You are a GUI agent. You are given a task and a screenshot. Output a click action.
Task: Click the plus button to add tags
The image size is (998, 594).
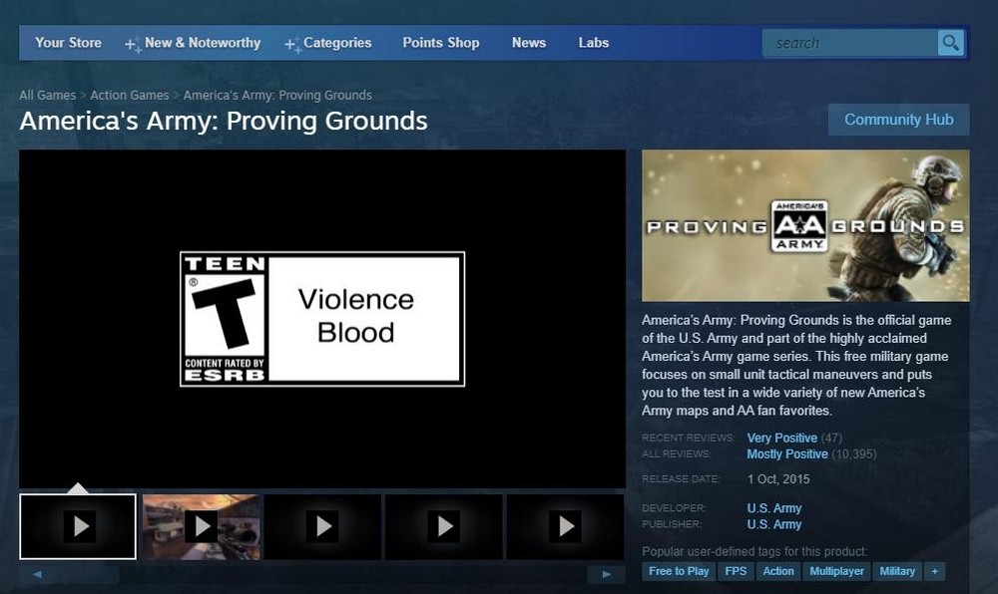[x=934, y=571]
